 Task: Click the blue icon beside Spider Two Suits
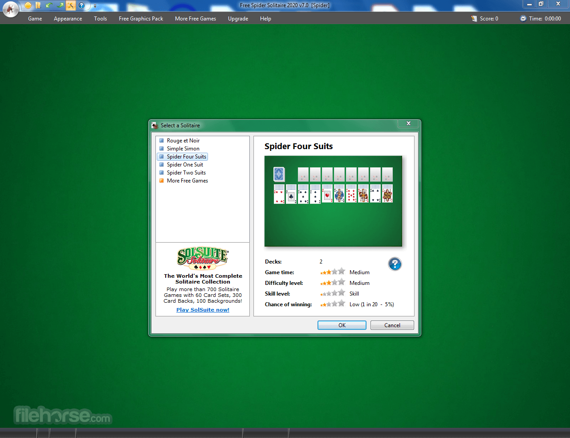pos(162,173)
